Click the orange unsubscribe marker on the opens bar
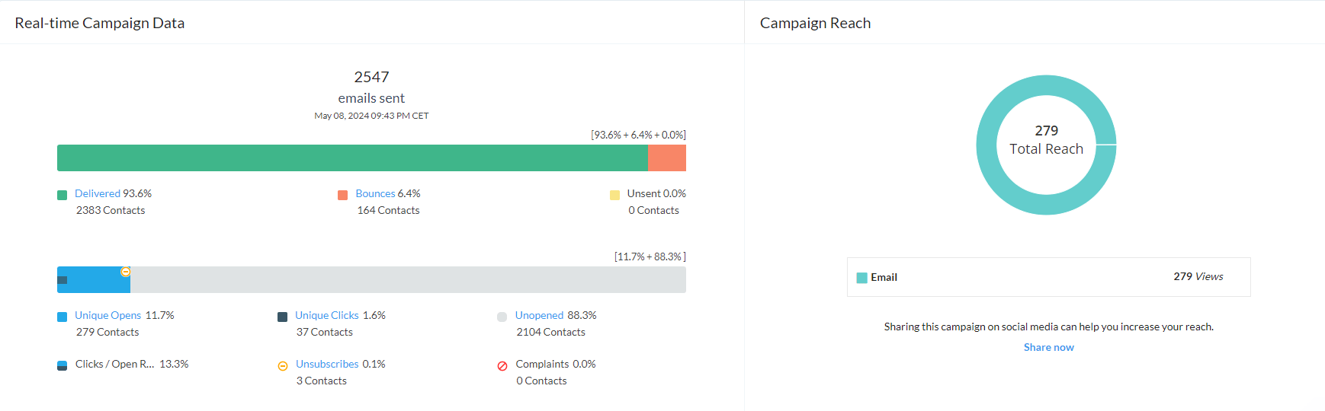 [x=126, y=272]
